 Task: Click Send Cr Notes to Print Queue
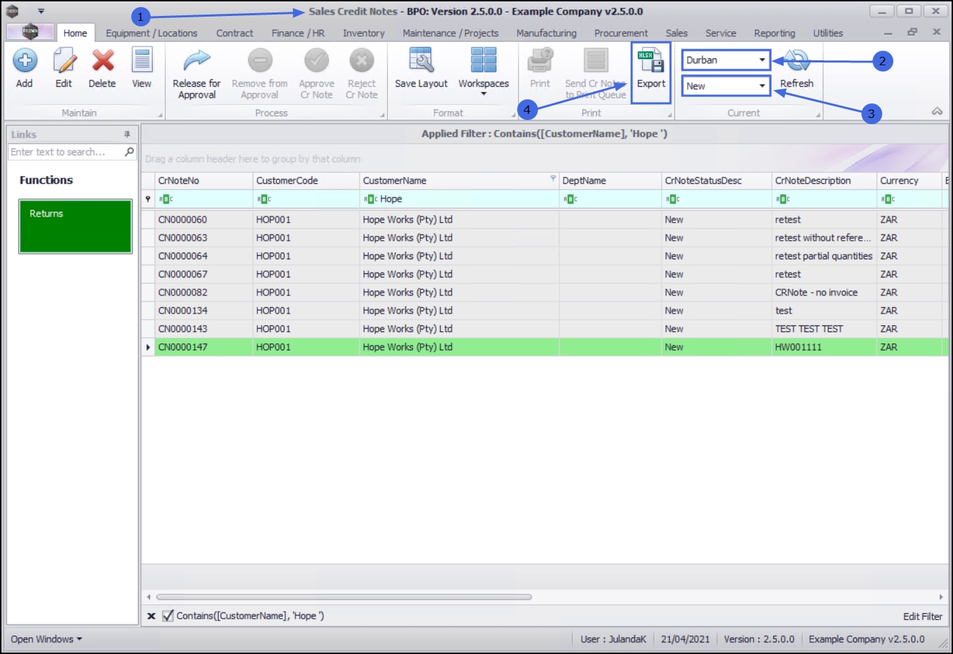[596, 74]
